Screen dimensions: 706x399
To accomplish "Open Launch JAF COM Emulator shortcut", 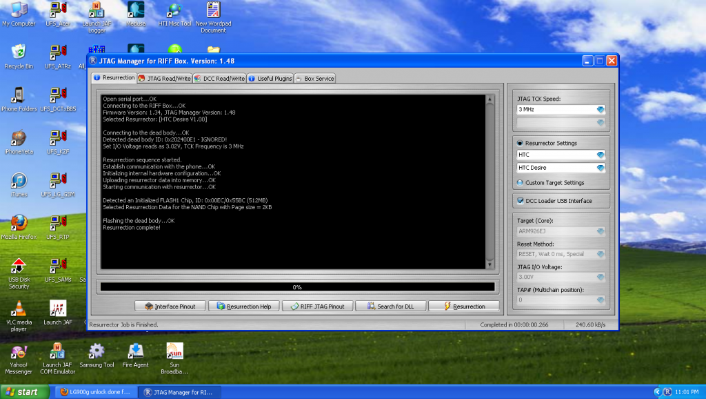I will click(58, 360).
